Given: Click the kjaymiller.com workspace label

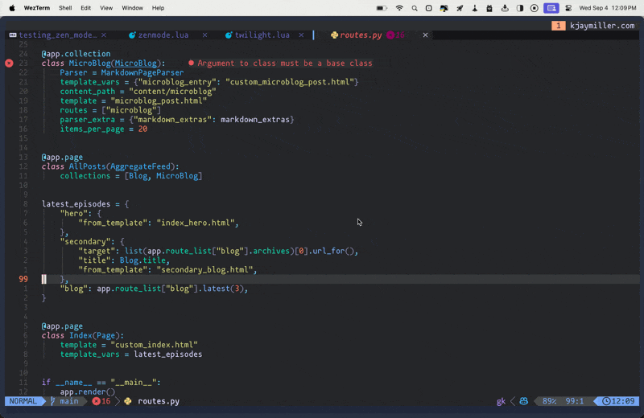Looking at the screenshot, I should click(602, 26).
